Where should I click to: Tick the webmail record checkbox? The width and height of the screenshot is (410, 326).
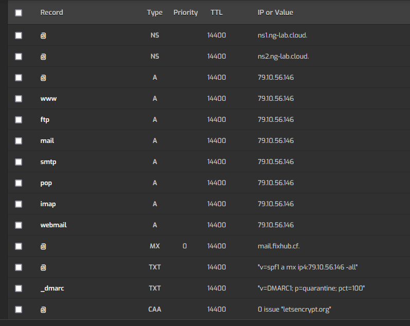click(x=19, y=225)
